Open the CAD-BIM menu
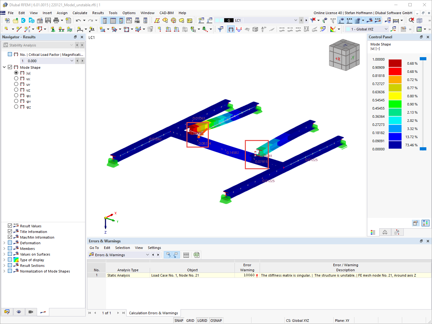The height and width of the screenshot is (324, 432). 166,13
